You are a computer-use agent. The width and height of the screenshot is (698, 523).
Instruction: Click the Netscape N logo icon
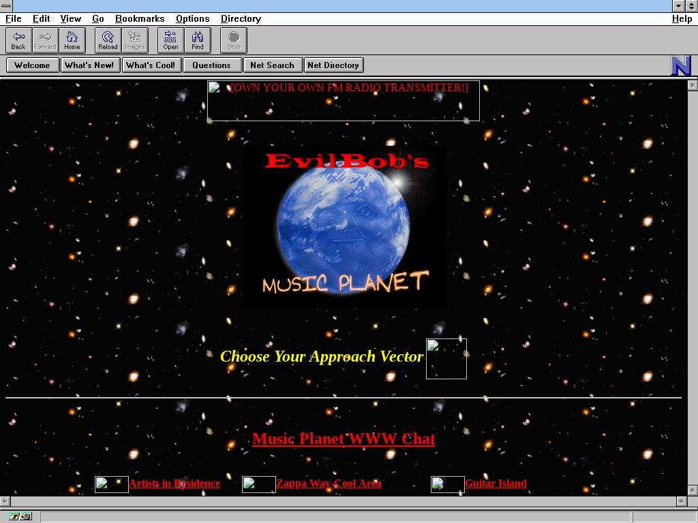click(x=681, y=65)
